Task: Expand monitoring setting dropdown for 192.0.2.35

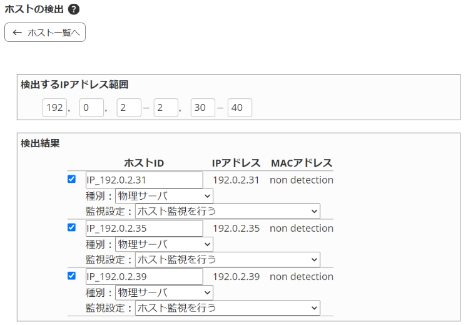Action: click(227, 259)
